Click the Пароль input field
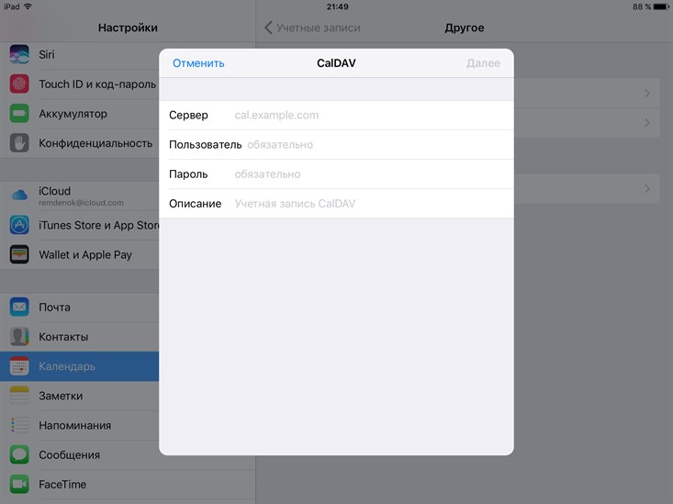This screenshot has height=504, width=673. [336, 174]
